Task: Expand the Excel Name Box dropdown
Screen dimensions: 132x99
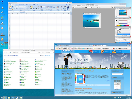Action: pos(19,12)
